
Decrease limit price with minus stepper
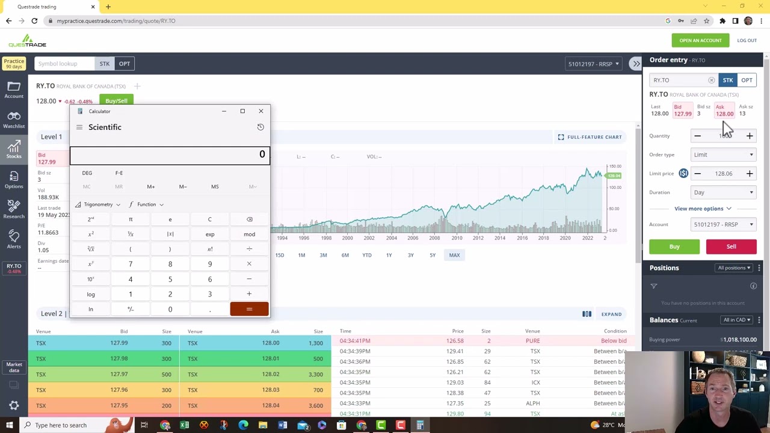coord(697,174)
